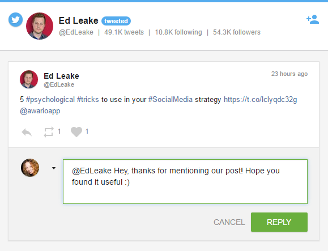Viewport: 328px width, 251px height.
Task: Open the small Ed Leake avatar in tweet
Action: pyautogui.click(x=29, y=79)
